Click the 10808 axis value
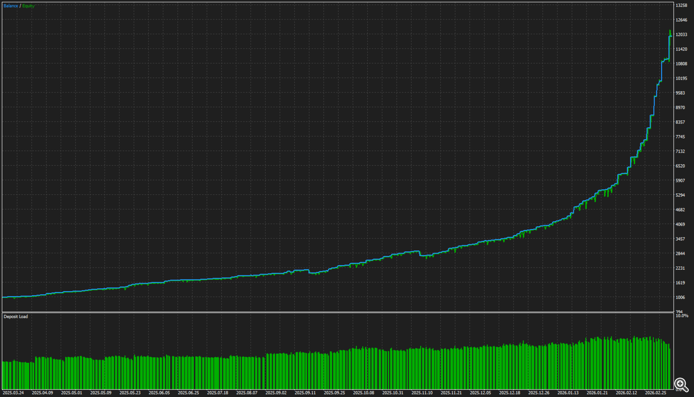This screenshot has height=397, width=694. point(681,64)
